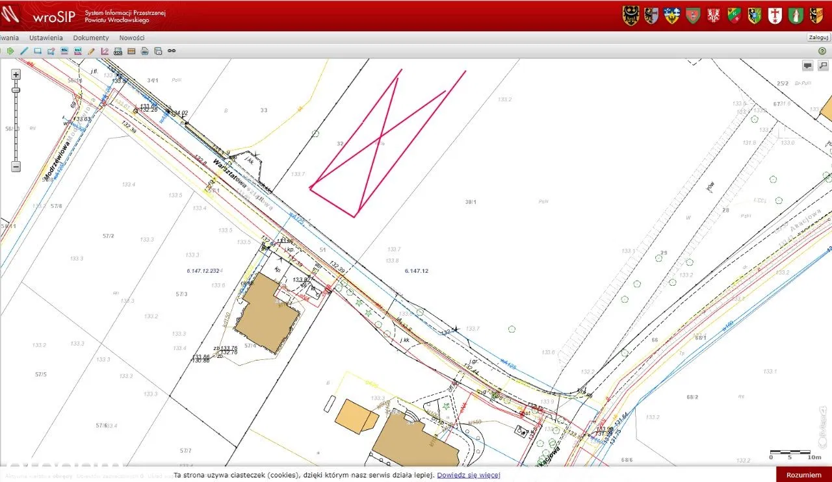832x482 pixels.
Task: Accept cookies with Rozumiem button
Action: (803, 475)
